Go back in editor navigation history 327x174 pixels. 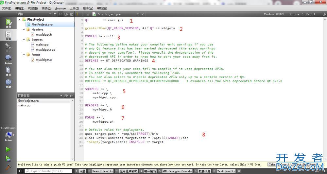[x=77, y=14]
